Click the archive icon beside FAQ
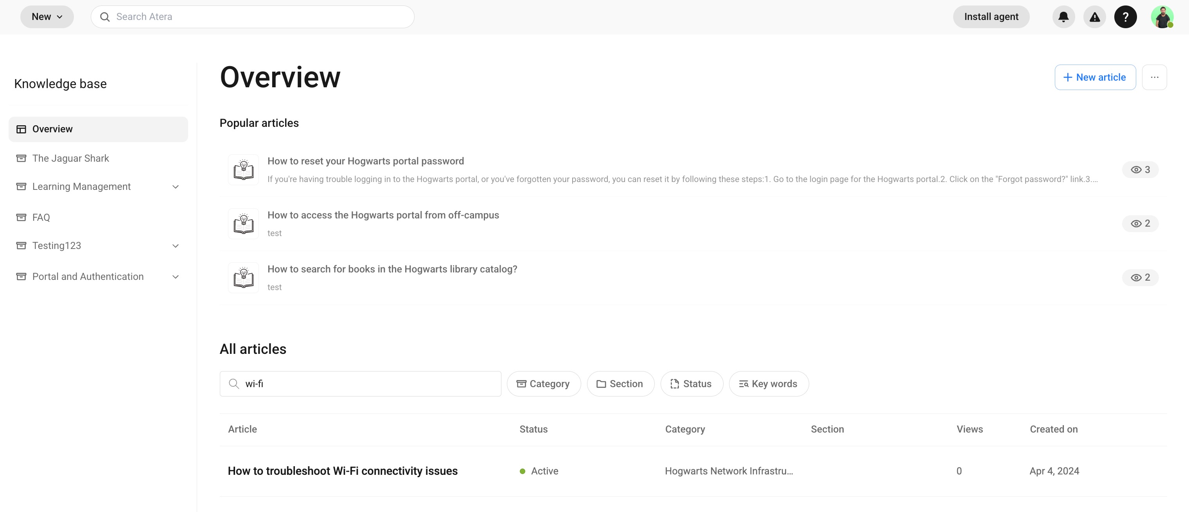Viewport: 1189px width, 512px height. [21, 218]
